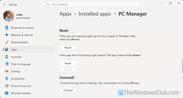183x98 pixels.
Task: Close the Settings window
Action: pos(179,3)
